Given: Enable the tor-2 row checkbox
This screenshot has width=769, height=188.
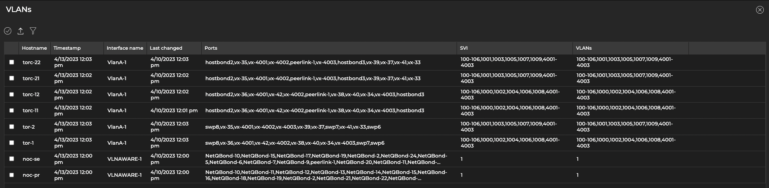Looking at the screenshot, I should (12, 127).
